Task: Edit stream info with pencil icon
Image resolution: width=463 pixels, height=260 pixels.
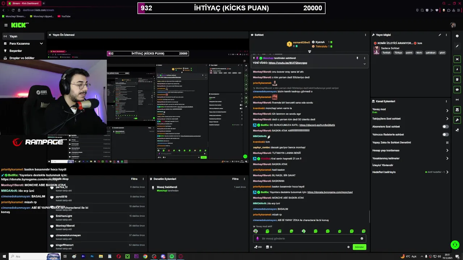Action: [x=440, y=35]
